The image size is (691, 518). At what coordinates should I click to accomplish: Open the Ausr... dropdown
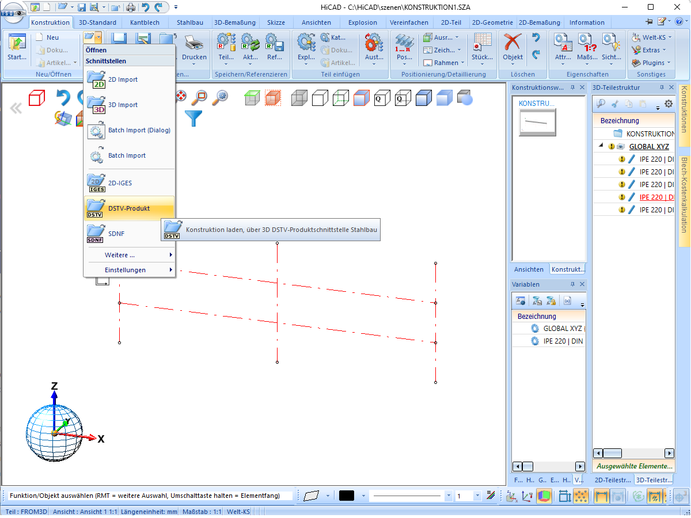[442, 37]
